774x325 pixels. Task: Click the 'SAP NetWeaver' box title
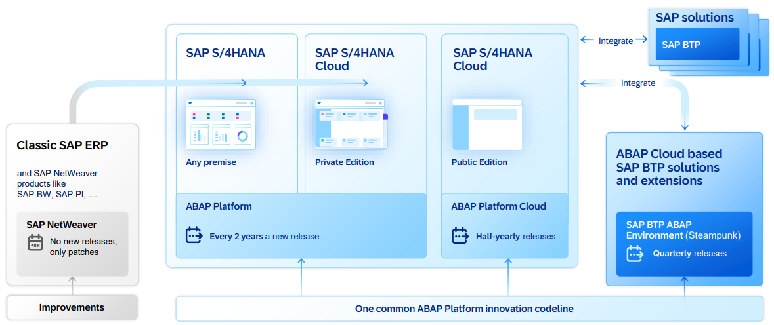tap(62, 225)
